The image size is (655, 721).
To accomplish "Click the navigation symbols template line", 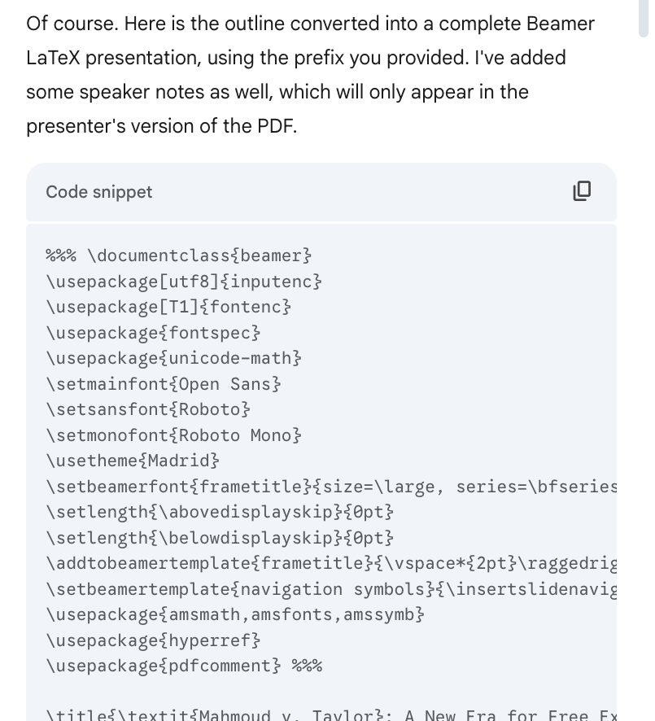I will click(x=331, y=589).
